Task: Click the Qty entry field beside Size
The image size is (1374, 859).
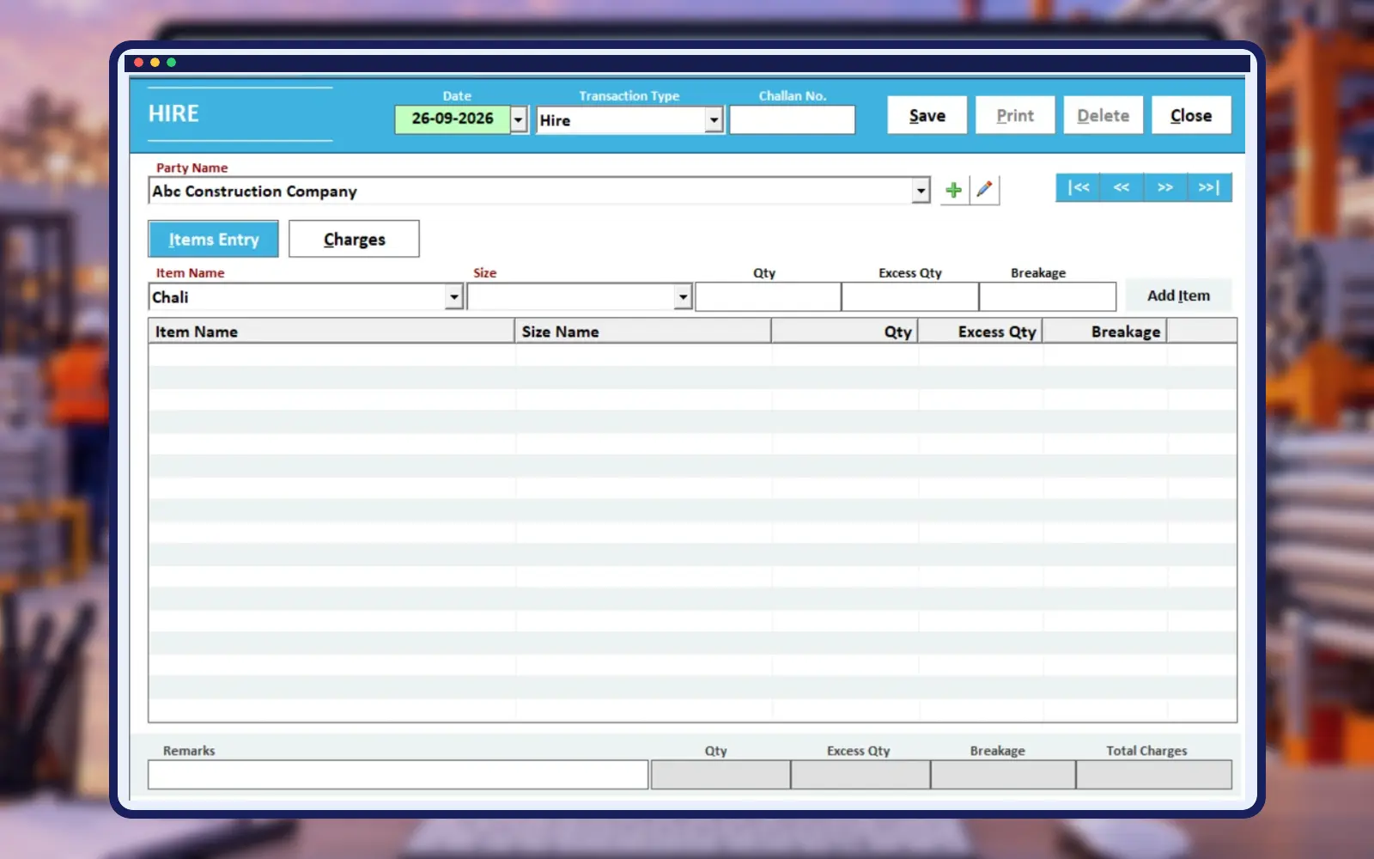Action: click(769, 297)
